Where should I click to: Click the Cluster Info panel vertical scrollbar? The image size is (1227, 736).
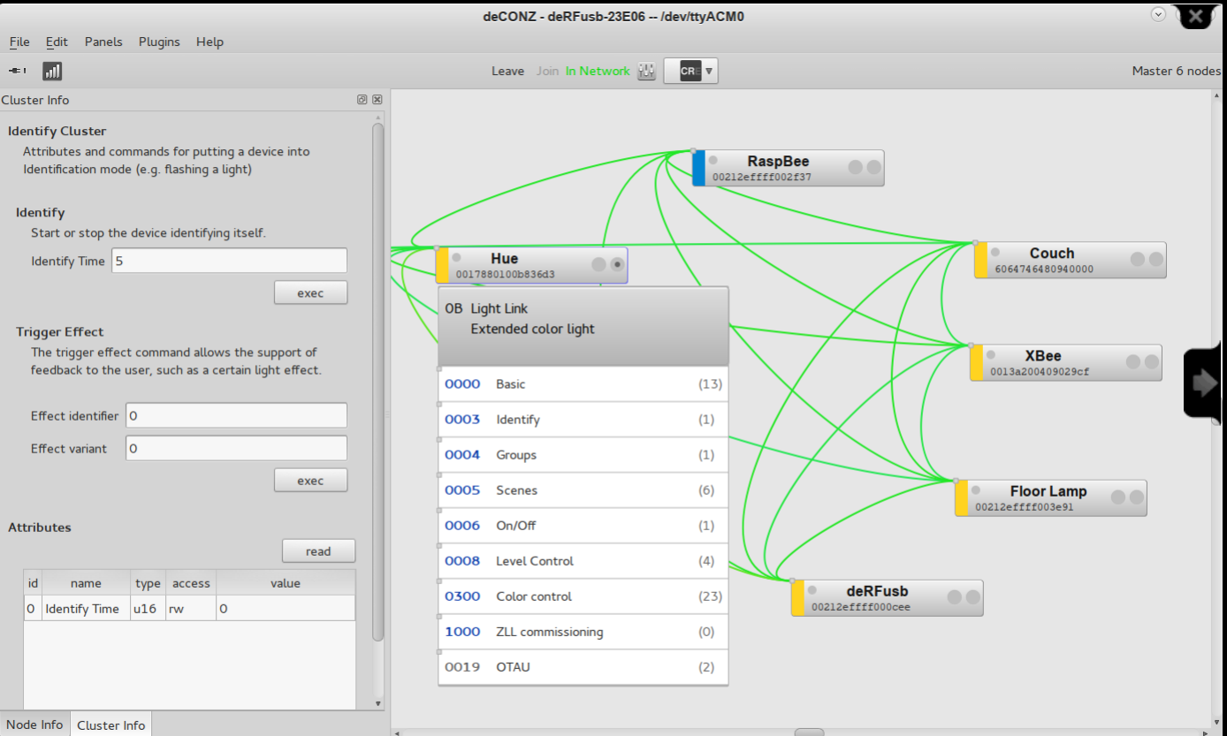pos(378,382)
